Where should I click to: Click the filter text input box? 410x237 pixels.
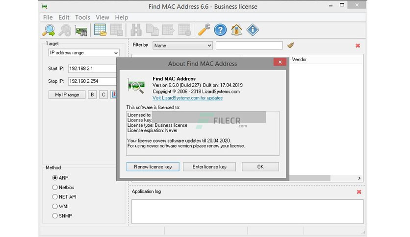tap(249, 46)
